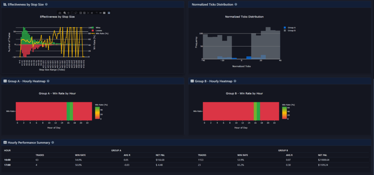Hide the Win Rate (%) line series
The width and height of the screenshot is (374, 175).
pyautogui.click(x=102, y=33)
